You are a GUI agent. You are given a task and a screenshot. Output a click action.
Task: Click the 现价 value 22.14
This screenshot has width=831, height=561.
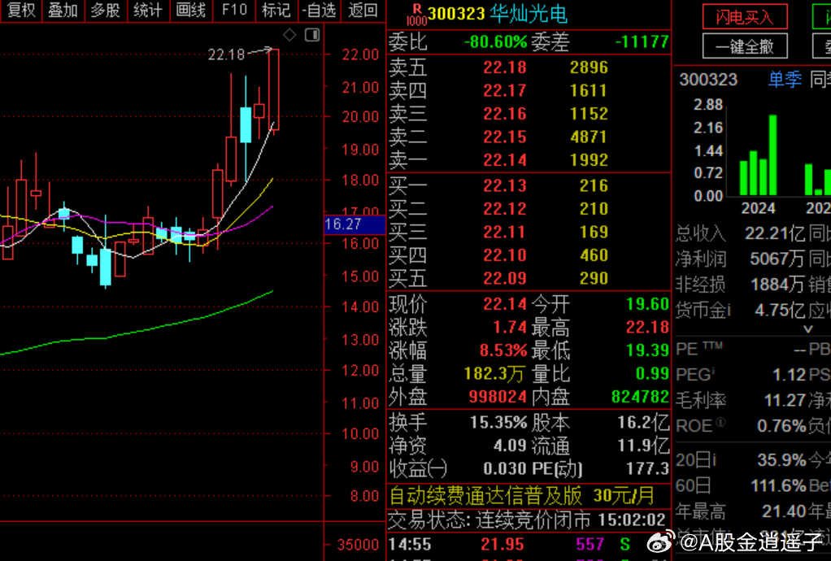504,304
